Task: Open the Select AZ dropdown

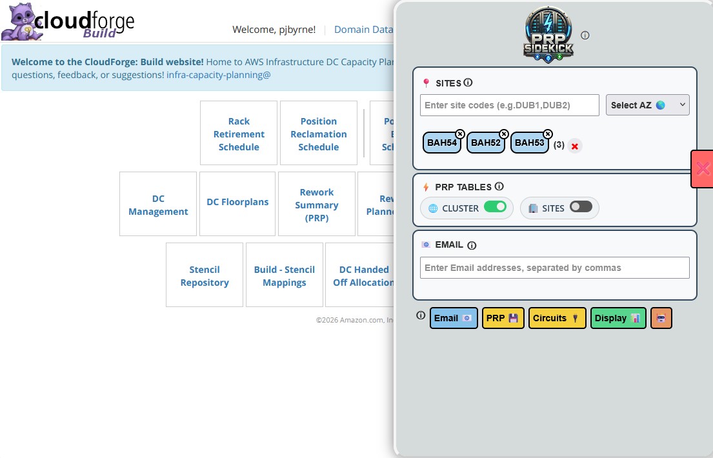Action: [647, 105]
